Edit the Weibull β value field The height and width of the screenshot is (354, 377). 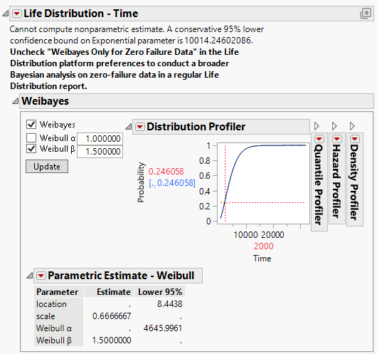[x=100, y=152]
